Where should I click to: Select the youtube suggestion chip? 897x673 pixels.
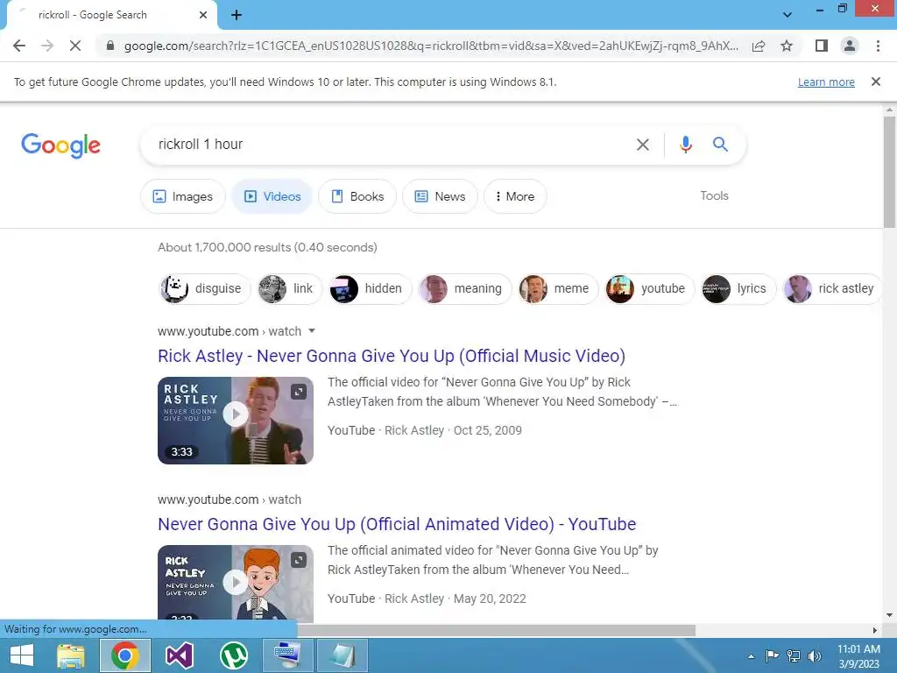649,288
